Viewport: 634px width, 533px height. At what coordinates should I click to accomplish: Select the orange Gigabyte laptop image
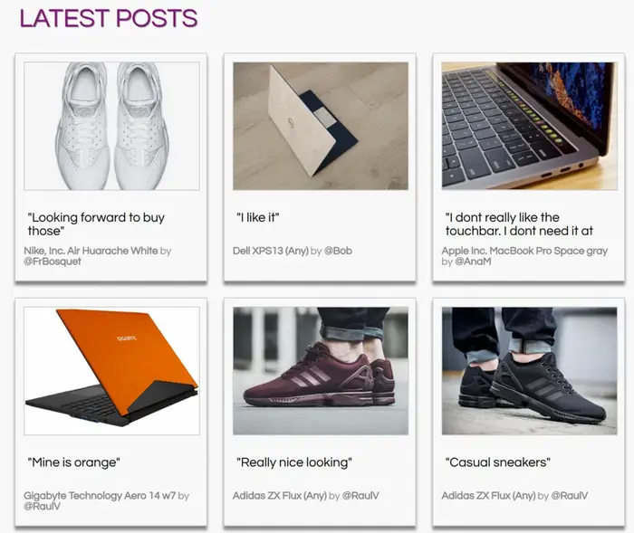pos(111,370)
